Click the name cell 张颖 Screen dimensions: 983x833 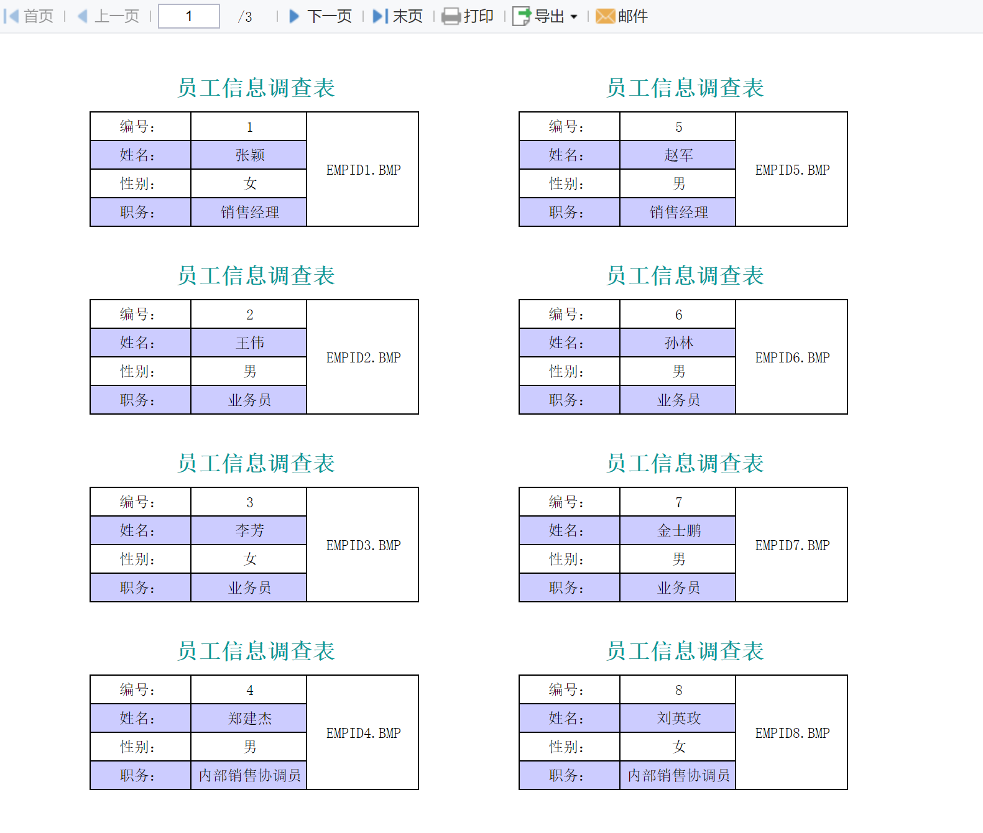coord(249,155)
